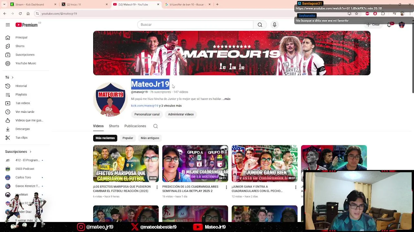Open more options for Junior gana video
Screen dimensions: 414x232
296,187
